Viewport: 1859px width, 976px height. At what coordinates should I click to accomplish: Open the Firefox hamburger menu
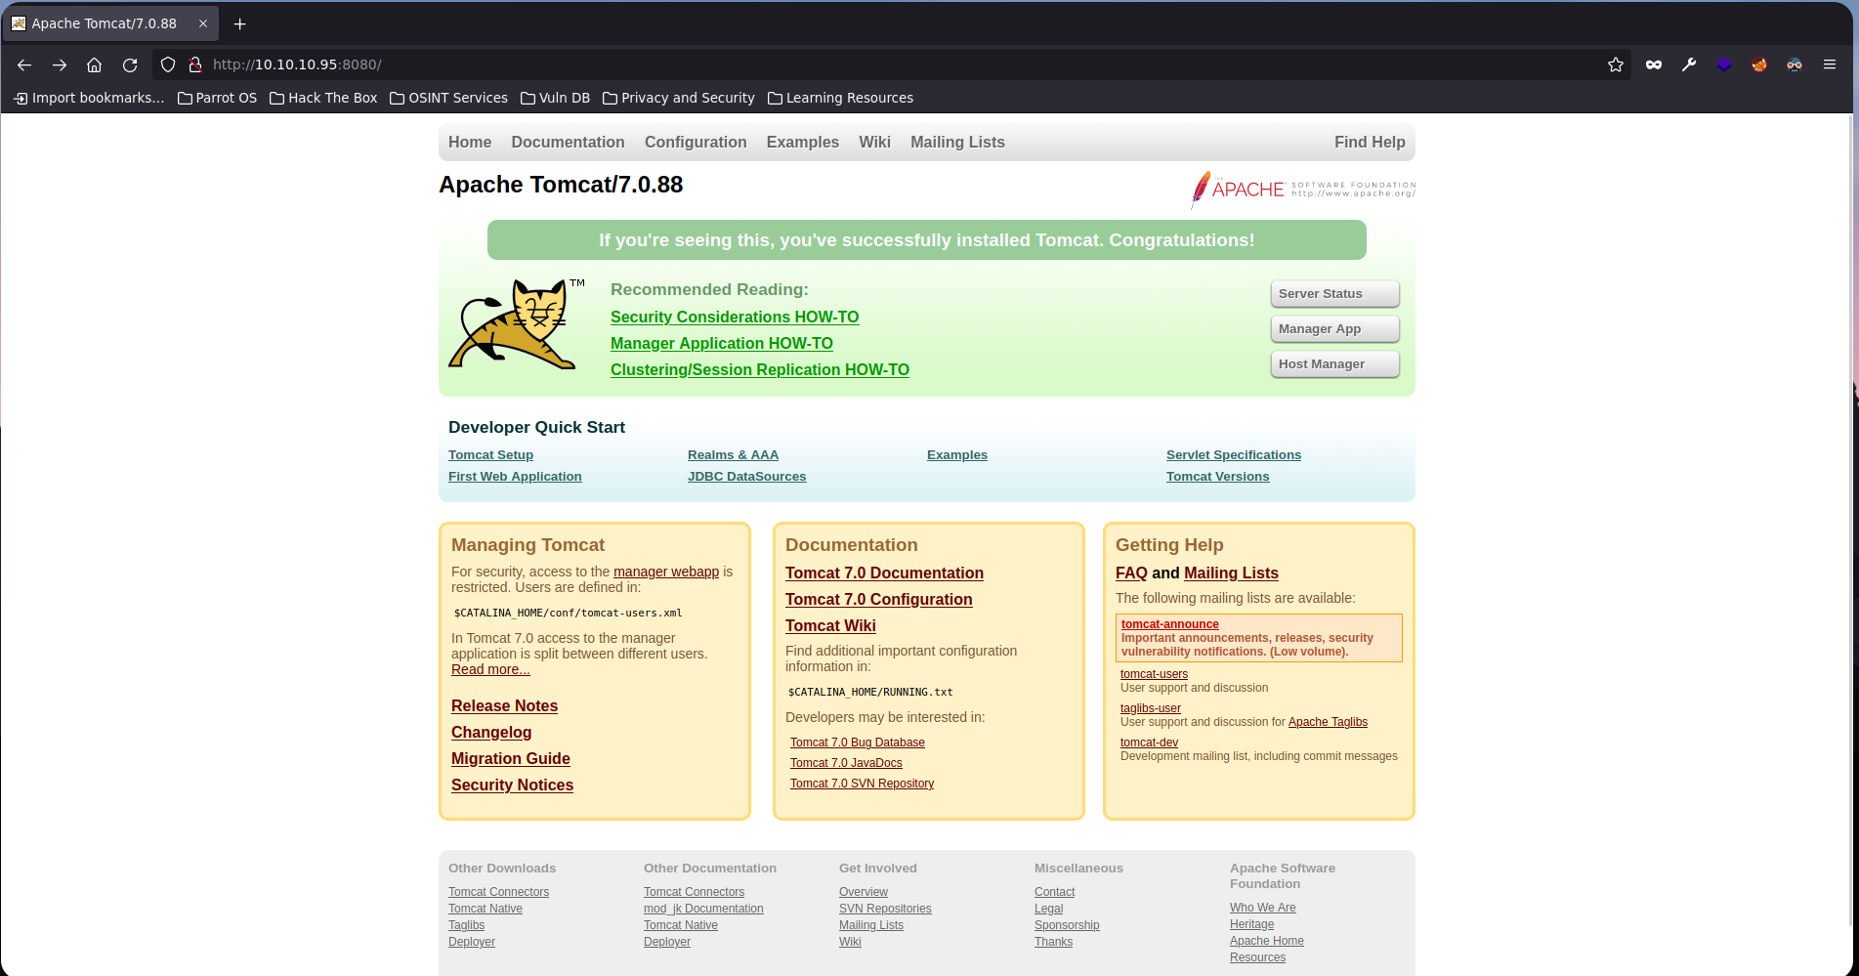[1830, 64]
